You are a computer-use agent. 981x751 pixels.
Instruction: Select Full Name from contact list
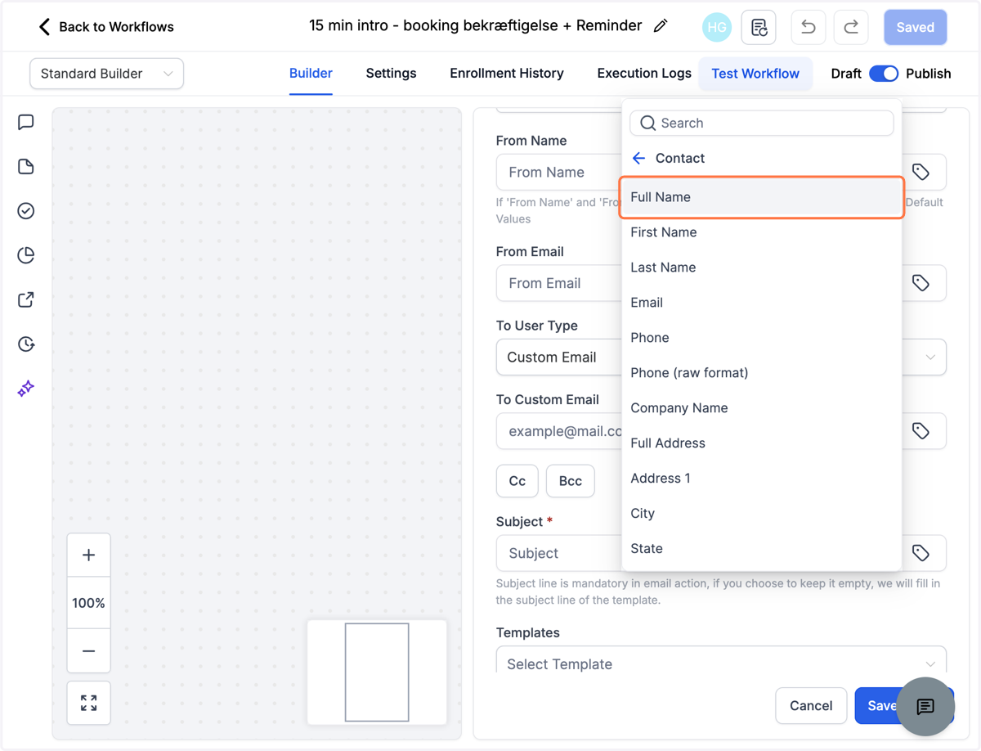coord(762,197)
